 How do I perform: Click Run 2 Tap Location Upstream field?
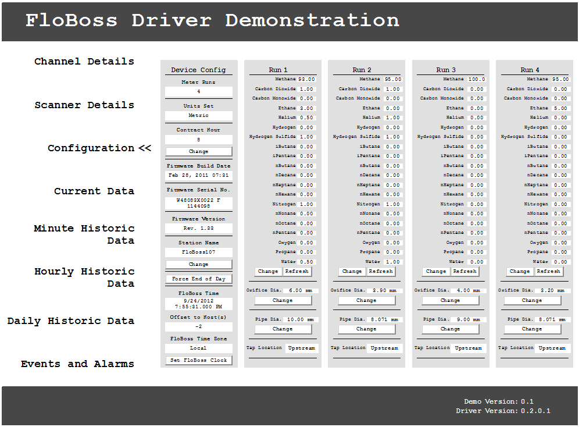point(384,348)
